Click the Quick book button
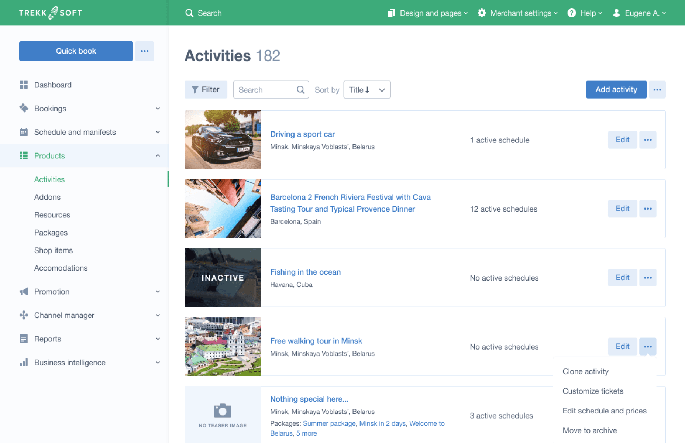 [x=76, y=51]
